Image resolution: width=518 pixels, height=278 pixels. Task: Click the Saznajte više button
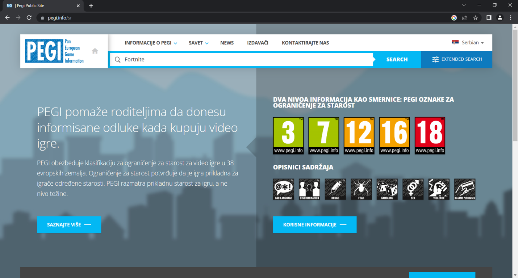[x=69, y=225]
